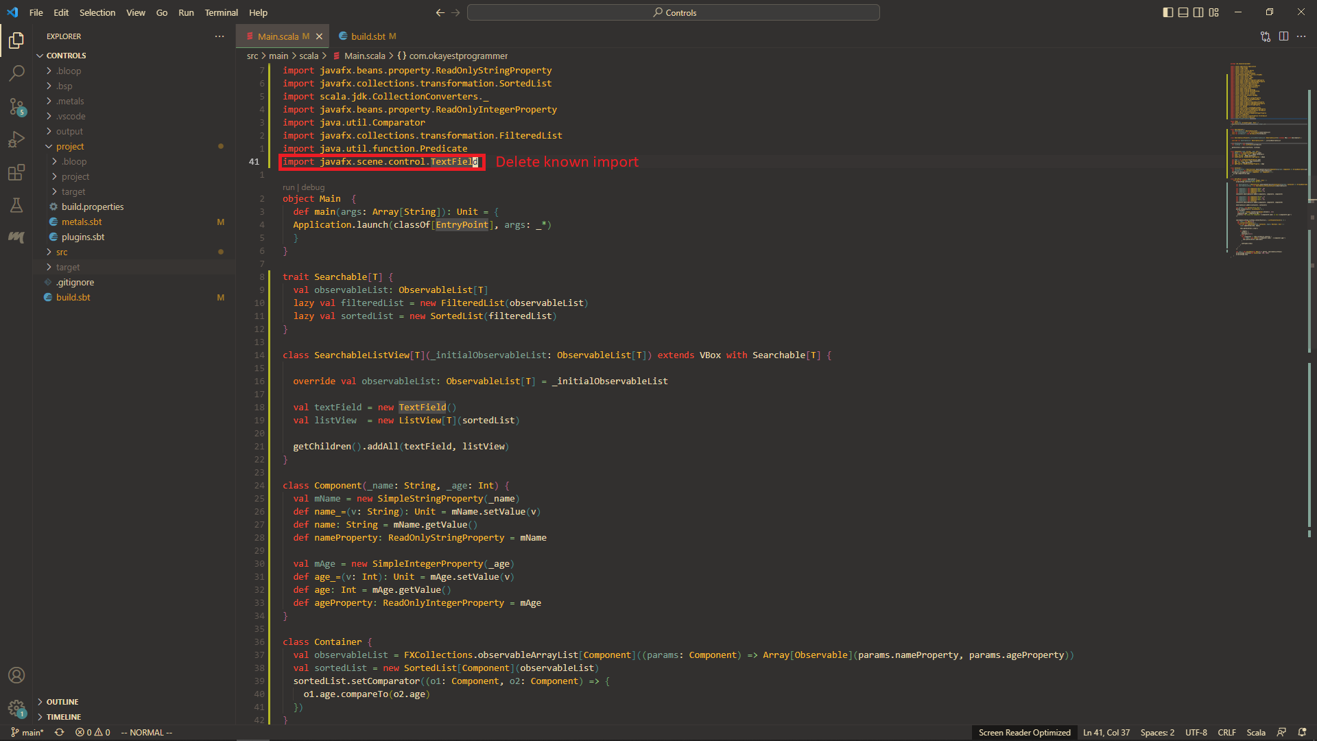Open the Search view in the activity bar

(16, 72)
